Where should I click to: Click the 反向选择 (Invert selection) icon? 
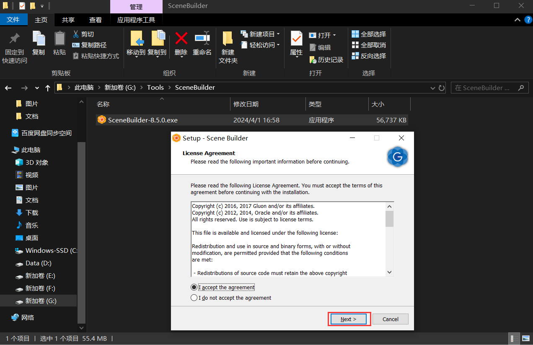[x=368, y=56]
